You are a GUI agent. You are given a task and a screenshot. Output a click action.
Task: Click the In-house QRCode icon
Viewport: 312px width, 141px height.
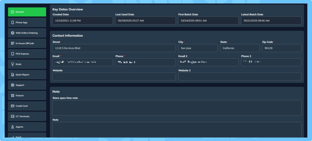12,43
